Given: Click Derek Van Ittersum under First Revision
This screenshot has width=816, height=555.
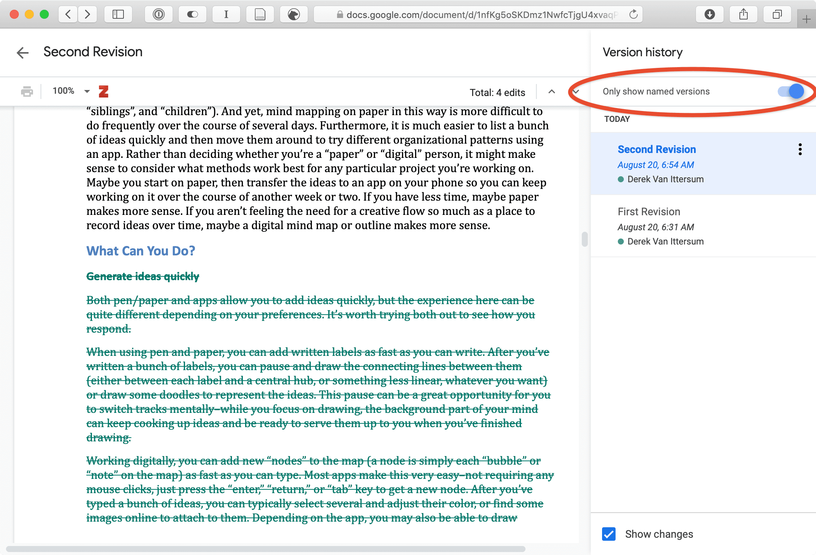Looking at the screenshot, I should pos(665,241).
